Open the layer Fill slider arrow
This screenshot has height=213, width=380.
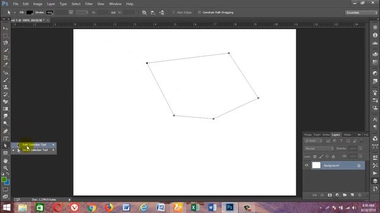tap(360, 156)
